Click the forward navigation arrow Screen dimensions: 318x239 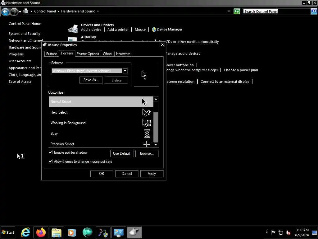[14, 12]
